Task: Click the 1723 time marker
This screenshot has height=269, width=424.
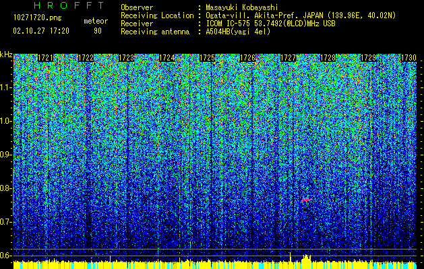Action: pyautogui.click(x=126, y=58)
